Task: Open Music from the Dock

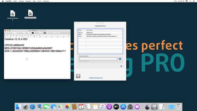Action: [102, 107]
